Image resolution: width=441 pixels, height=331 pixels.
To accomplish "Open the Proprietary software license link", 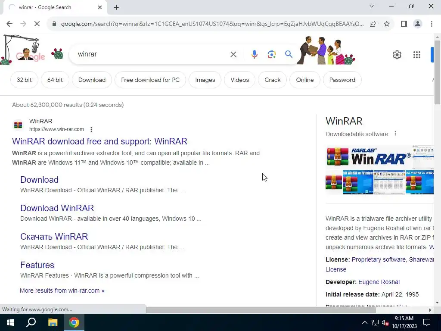I will coord(379,259).
